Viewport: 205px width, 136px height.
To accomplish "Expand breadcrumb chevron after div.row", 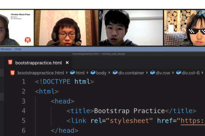I will tap(173, 73).
